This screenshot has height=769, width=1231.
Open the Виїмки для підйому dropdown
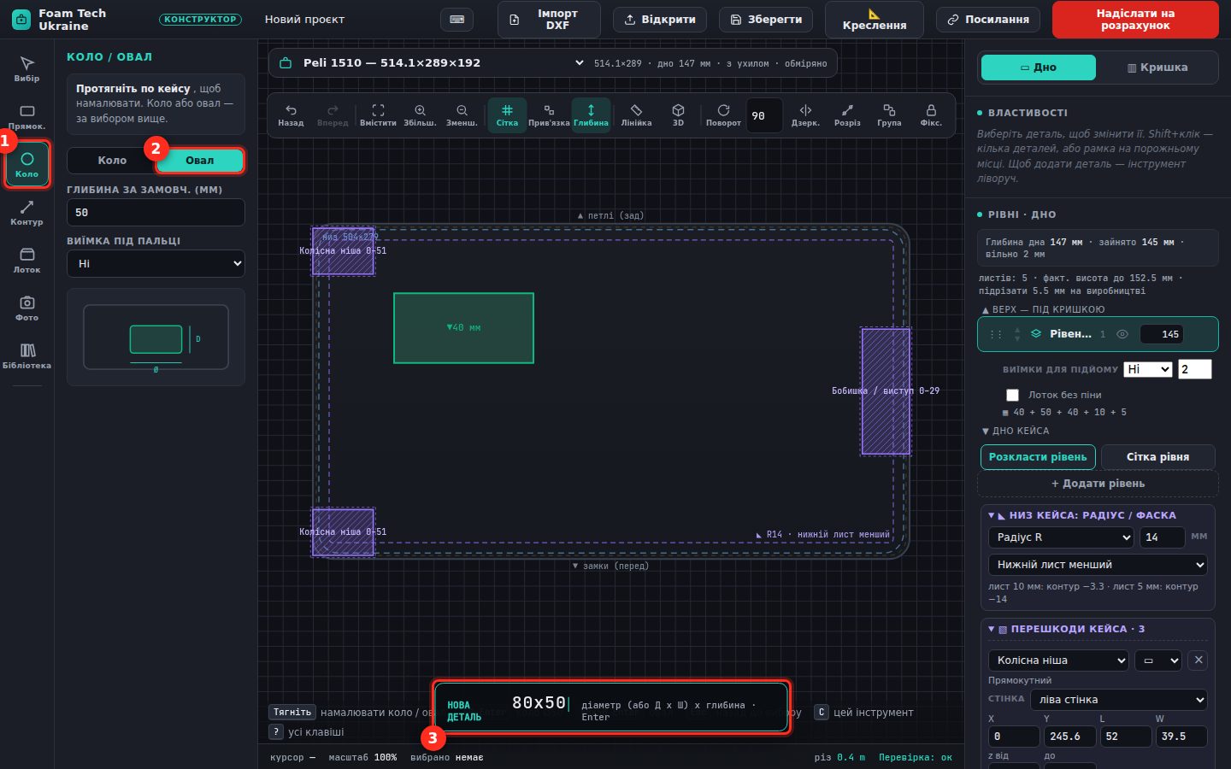[1148, 369]
